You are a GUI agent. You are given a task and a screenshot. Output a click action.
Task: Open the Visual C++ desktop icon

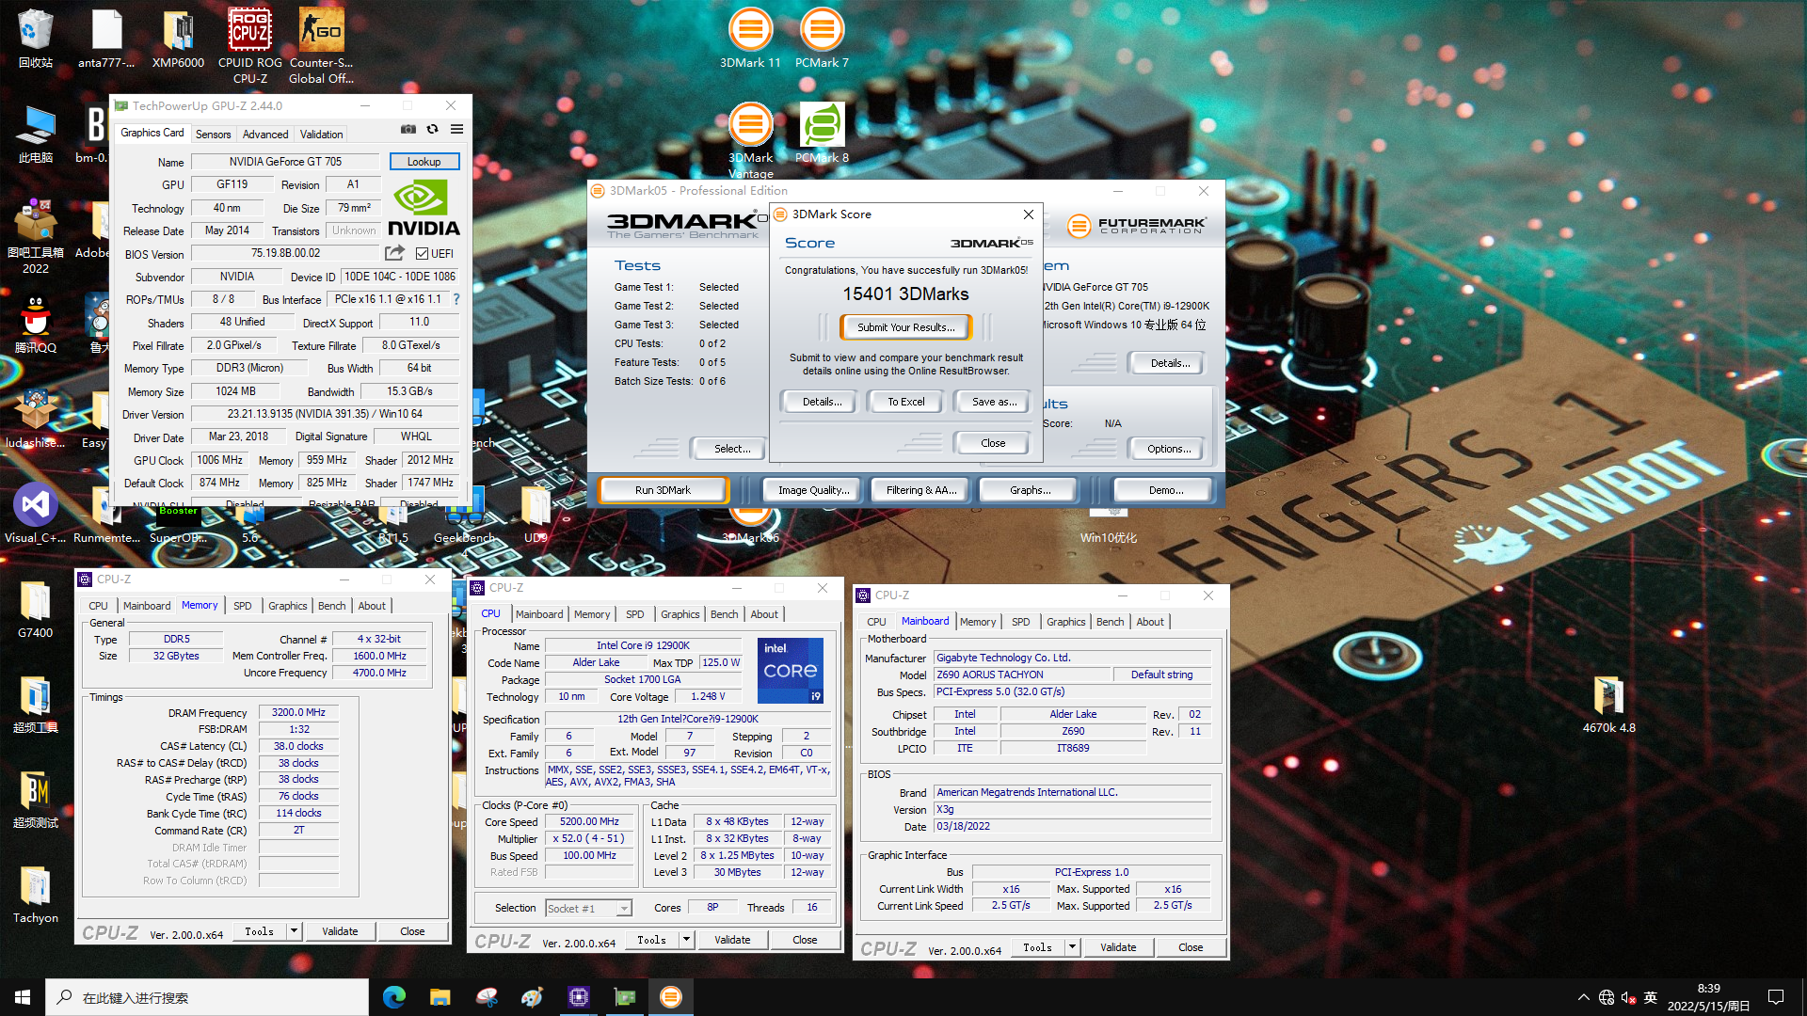click(x=36, y=514)
